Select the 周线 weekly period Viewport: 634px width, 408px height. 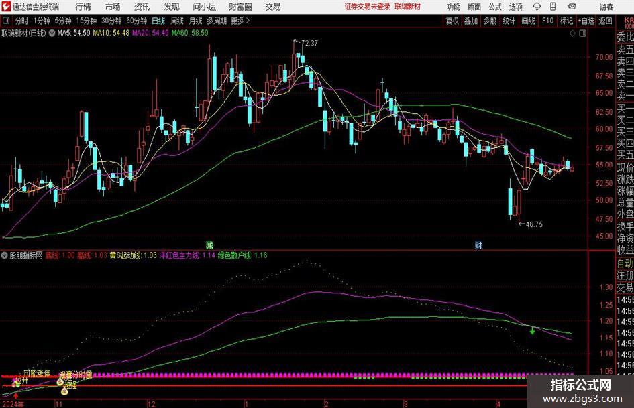[x=176, y=21]
